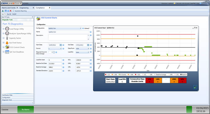The height and width of the screenshot is (114, 210).
Task: Click the green checkmark in chart window
Action: (195, 87)
